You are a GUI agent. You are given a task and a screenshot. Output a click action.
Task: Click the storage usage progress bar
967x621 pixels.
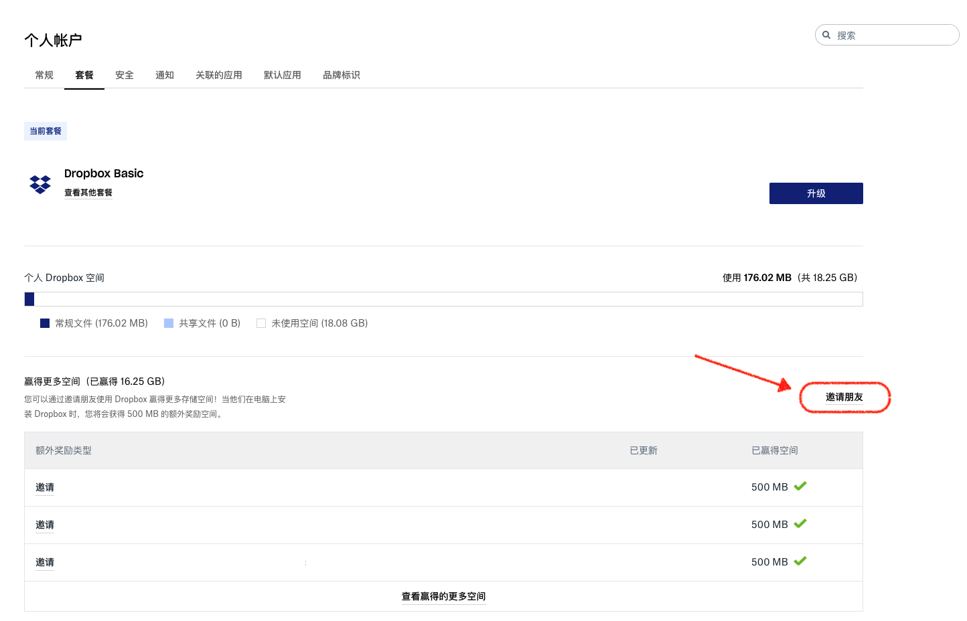(x=443, y=299)
